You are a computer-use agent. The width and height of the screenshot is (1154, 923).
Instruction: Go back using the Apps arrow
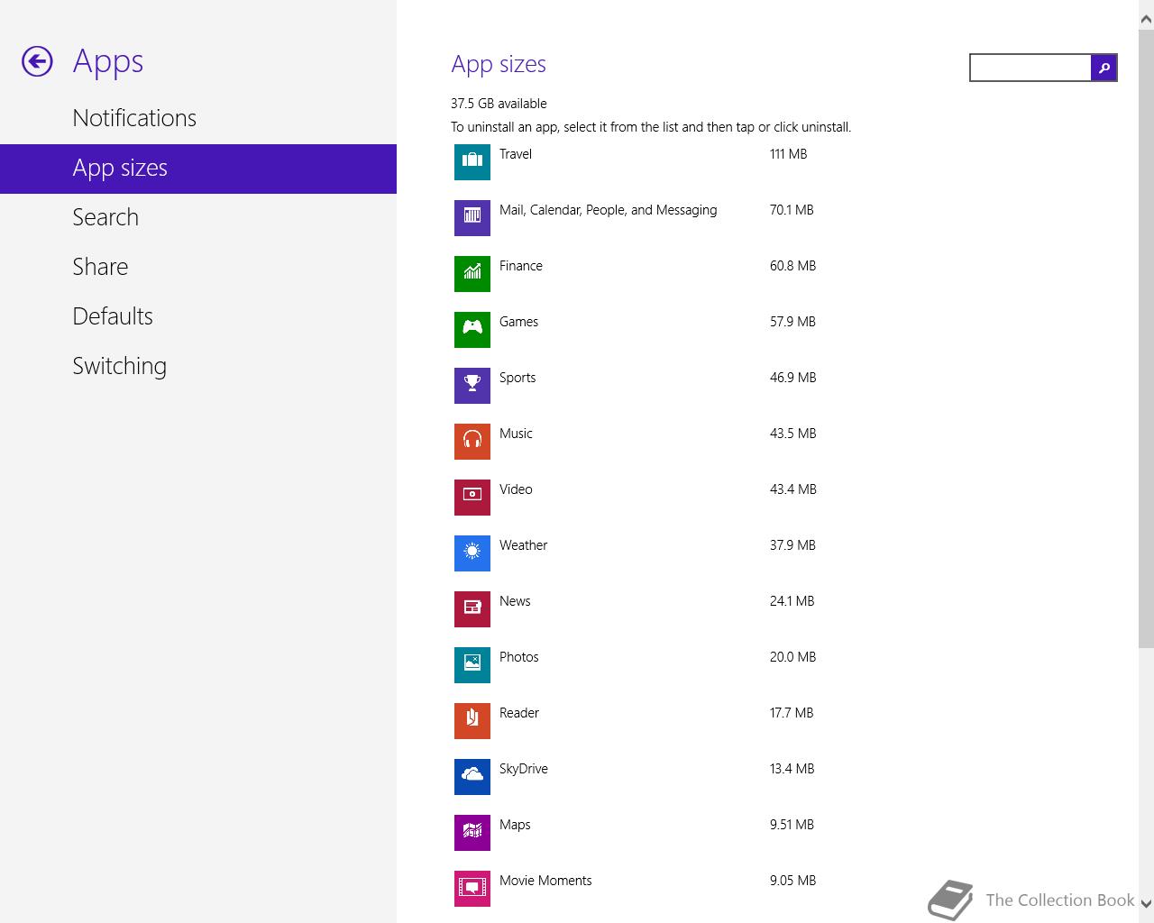(37, 61)
